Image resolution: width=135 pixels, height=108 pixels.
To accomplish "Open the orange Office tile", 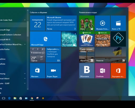I will coord(118,71).
